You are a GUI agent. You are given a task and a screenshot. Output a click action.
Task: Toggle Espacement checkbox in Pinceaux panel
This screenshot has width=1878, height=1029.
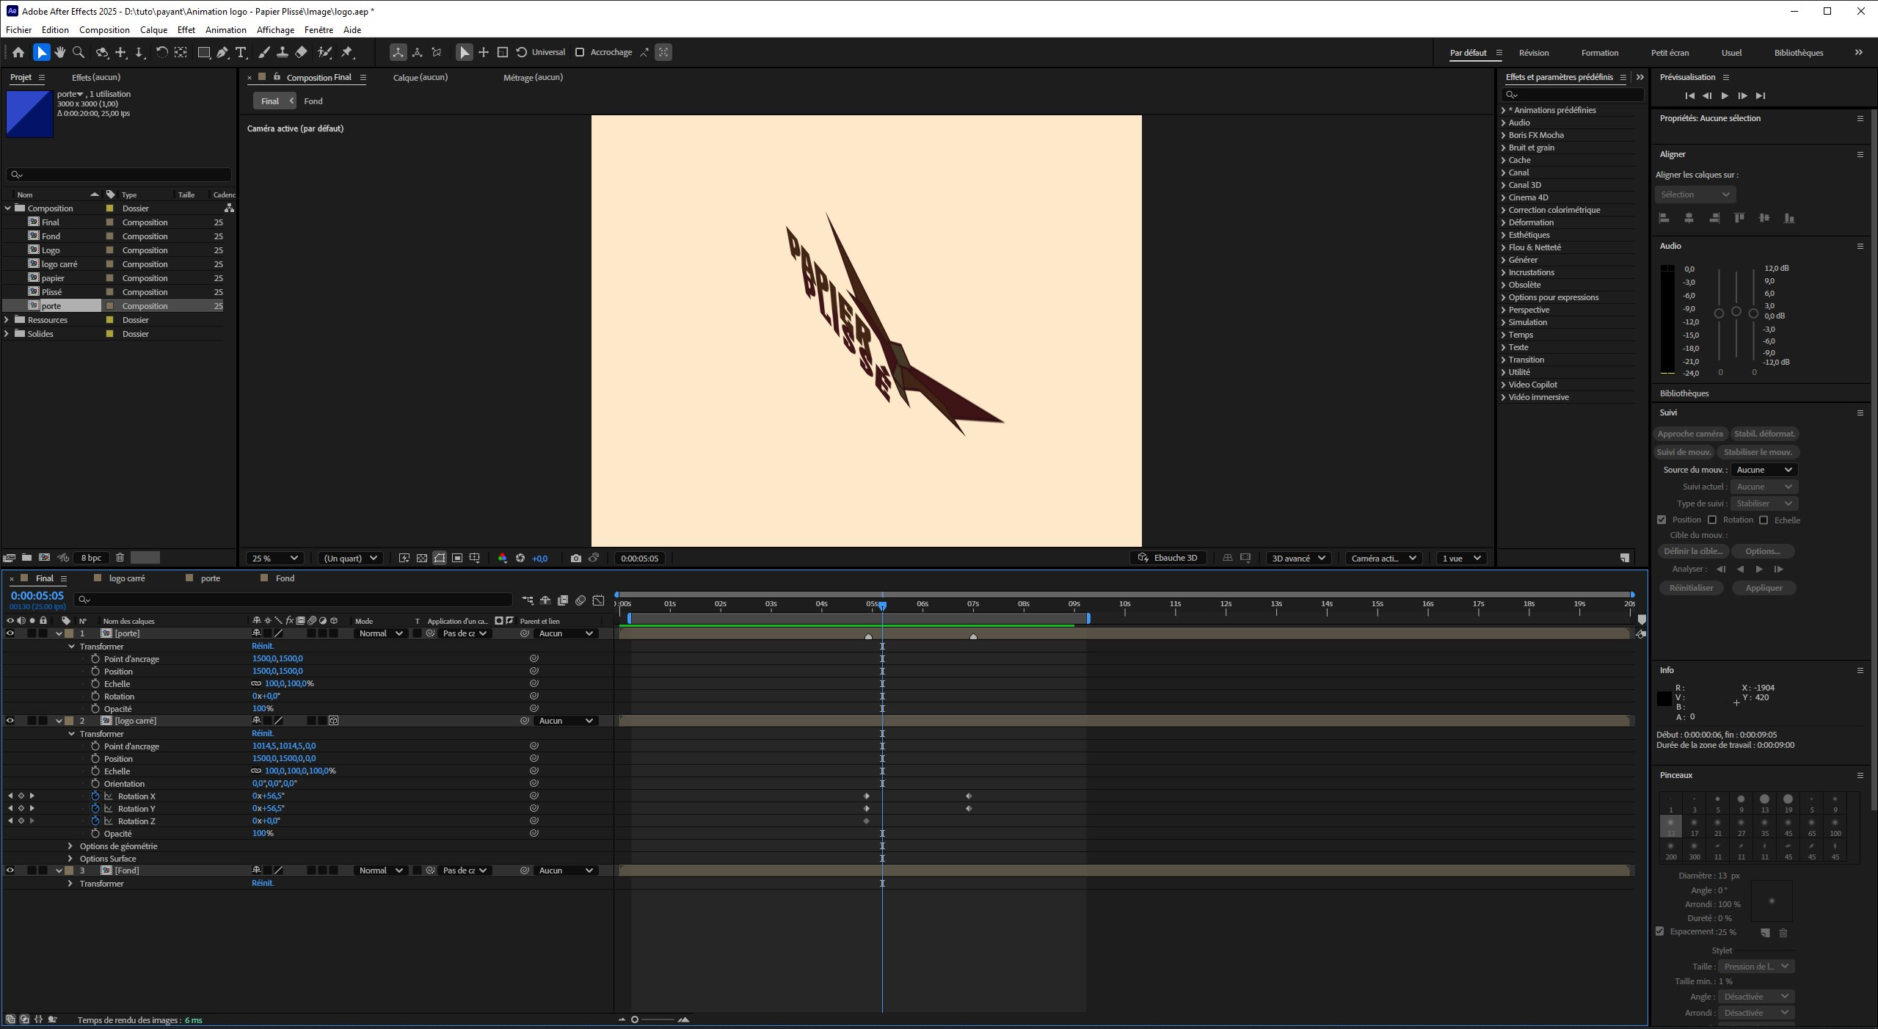[x=1660, y=931]
